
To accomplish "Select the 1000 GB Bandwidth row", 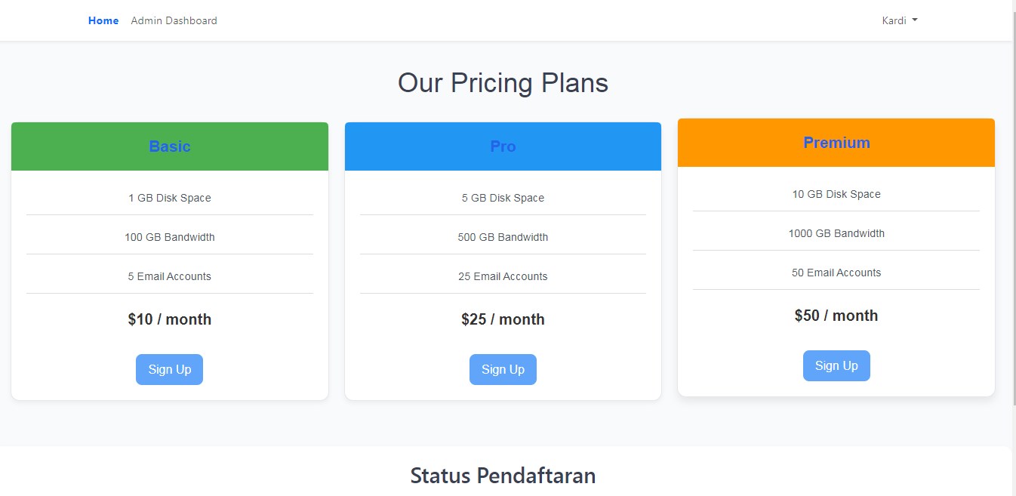I will pyautogui.click(x=836, y=233).
